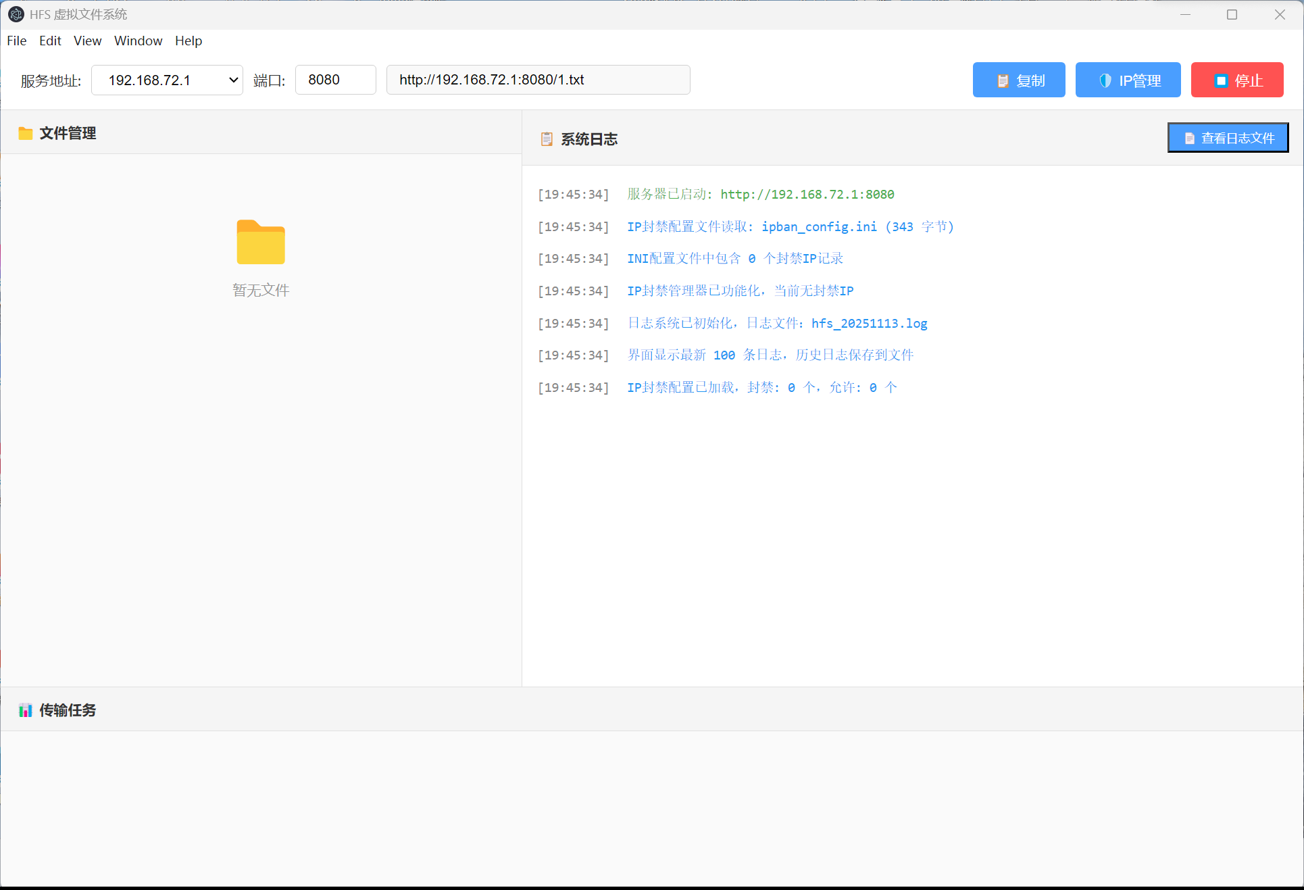Open the Edit menu
The width and height of the screenshot is (1304, 890).
(x=50, y=41)
